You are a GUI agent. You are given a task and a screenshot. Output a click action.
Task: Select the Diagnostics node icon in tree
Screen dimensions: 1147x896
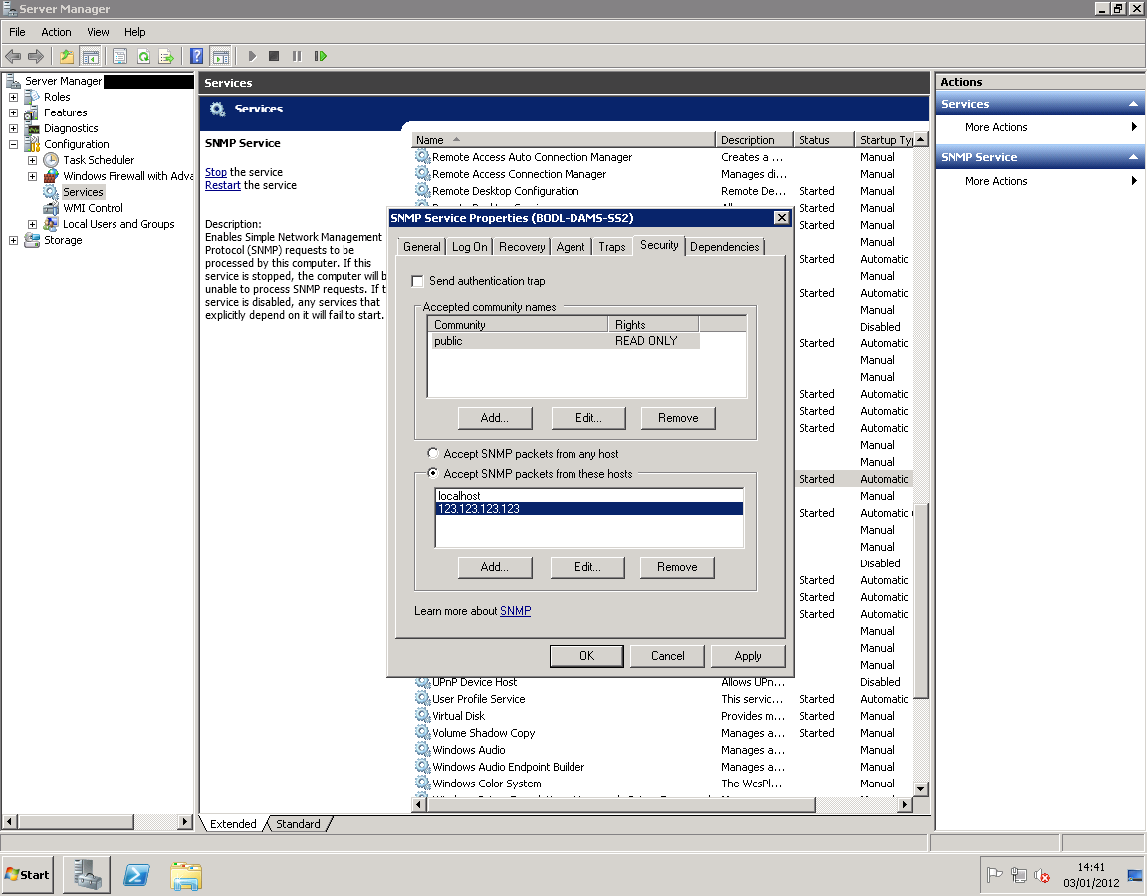[x=32, y=128]
